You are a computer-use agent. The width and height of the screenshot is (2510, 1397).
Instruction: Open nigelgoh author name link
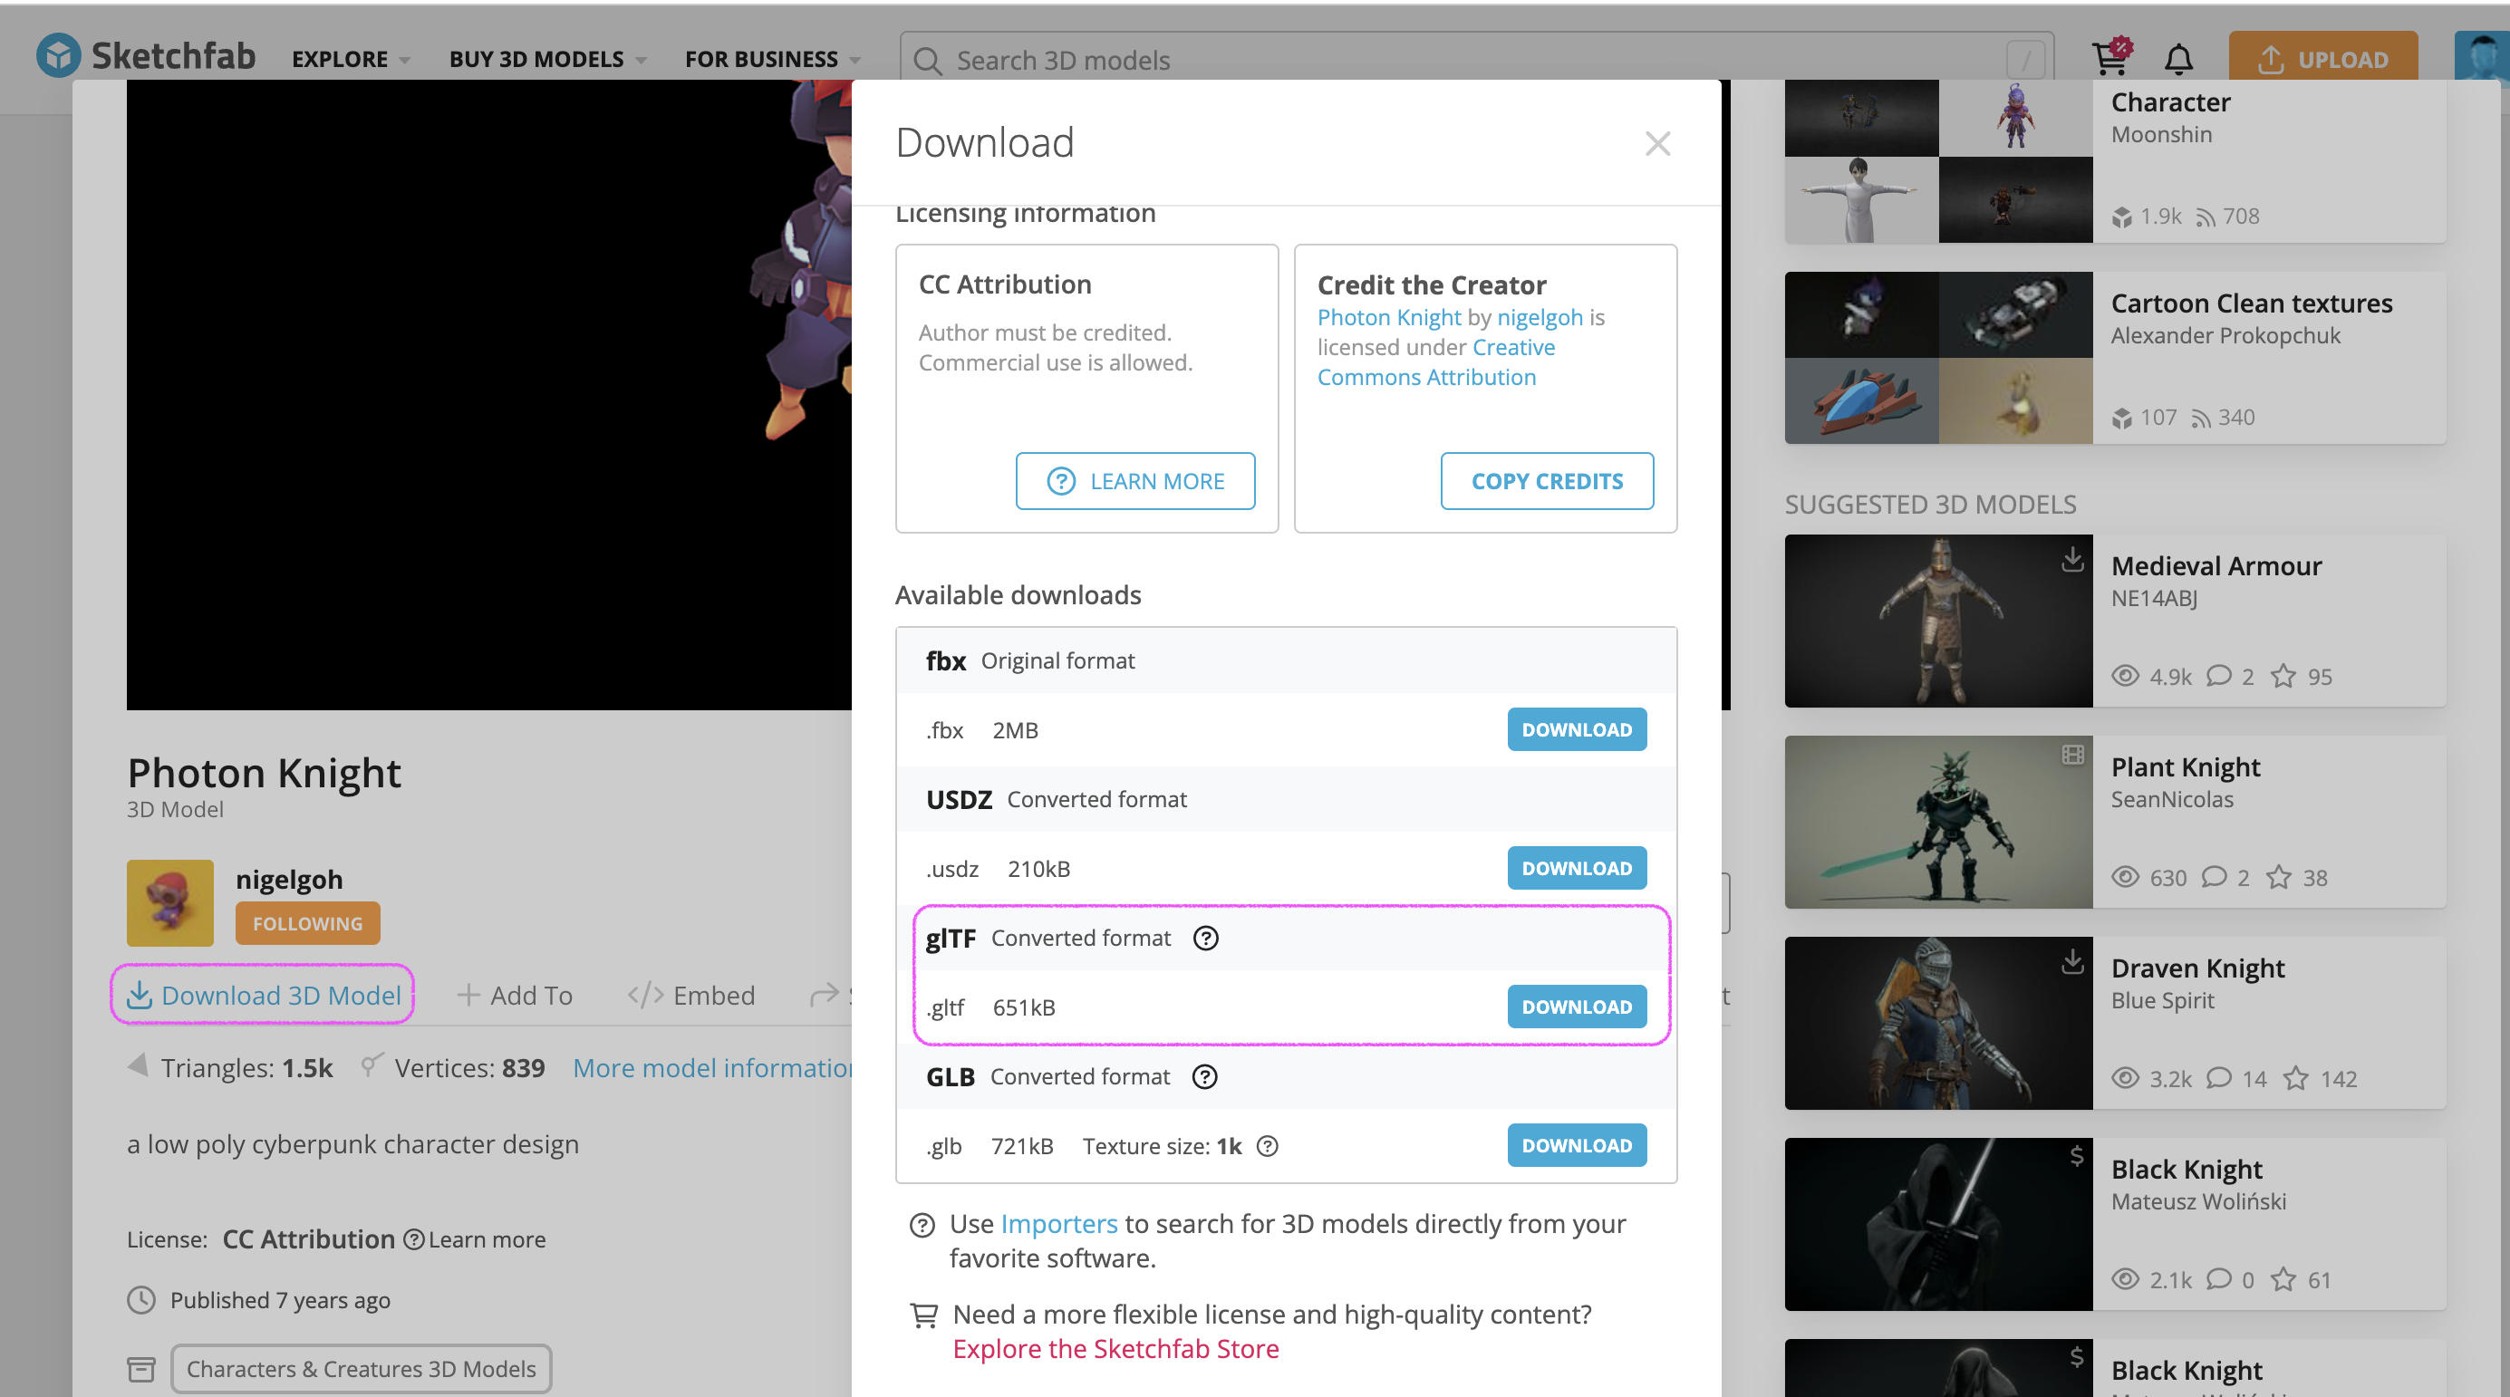click(x=288, y=879)
